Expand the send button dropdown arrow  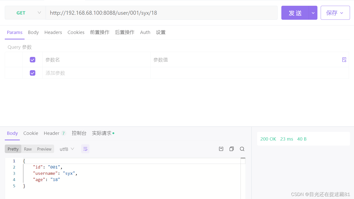[x=313, y=13]
